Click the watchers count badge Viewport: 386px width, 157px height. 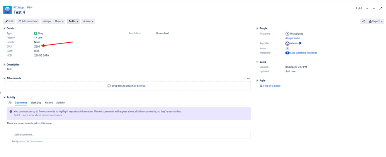pos(287,53)
